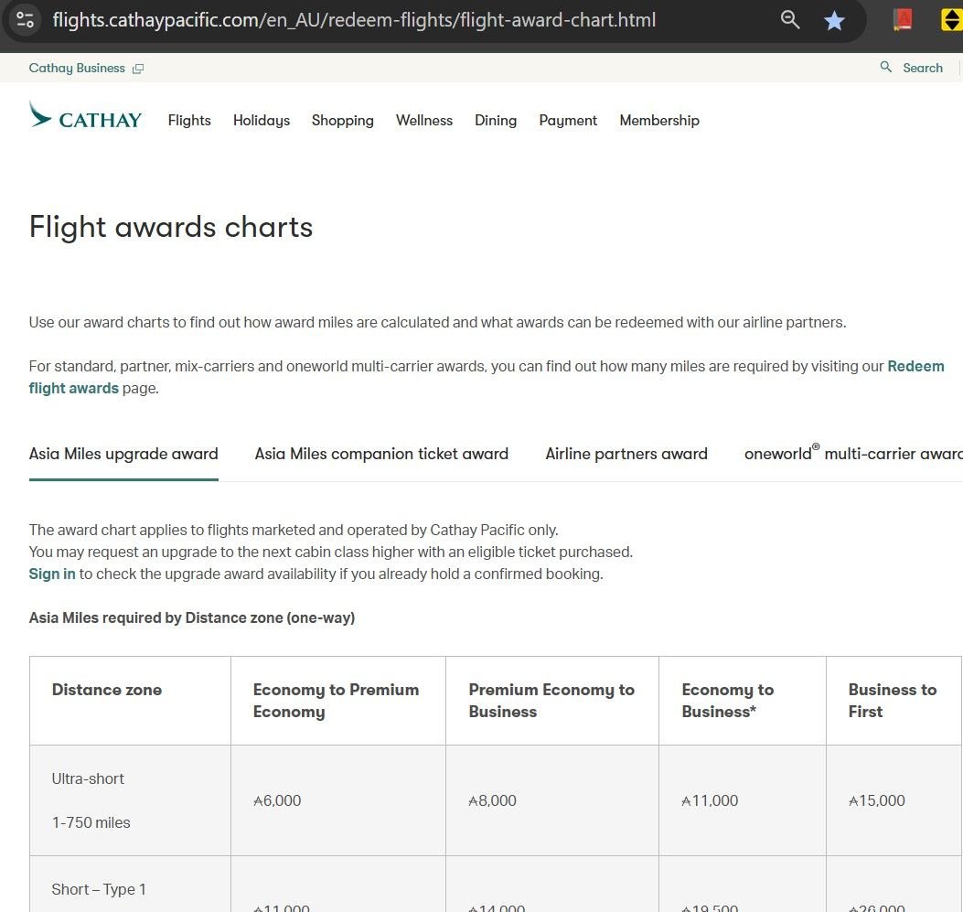The width and height of the screenshot is (963, 912).
Task: Open the Flights menu
Action: [x=189, y=121]
